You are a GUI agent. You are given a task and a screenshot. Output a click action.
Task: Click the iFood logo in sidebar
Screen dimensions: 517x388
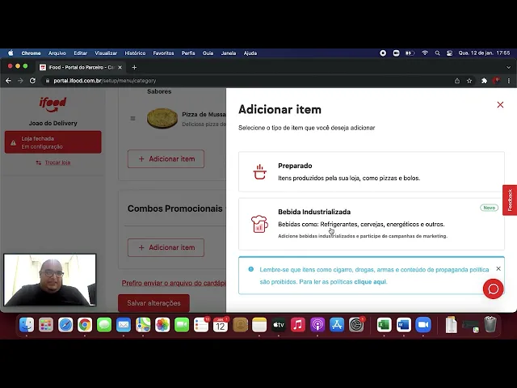[53, 104]
